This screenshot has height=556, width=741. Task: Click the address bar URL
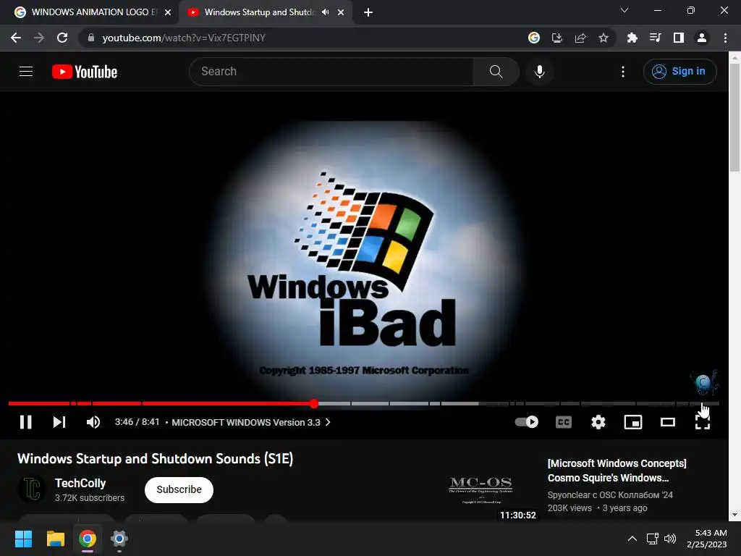pos(184,38)
